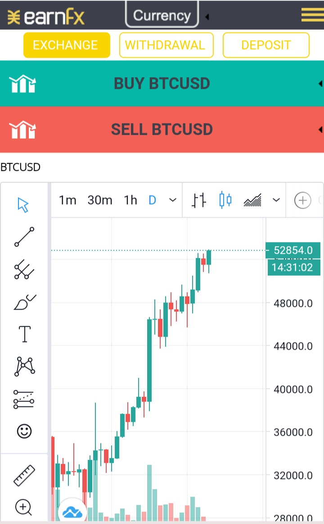The width and height of the screenshot is (324, 524).
Task: Open the WITHDRAWAL page
Action: click(x=166, y=45)
